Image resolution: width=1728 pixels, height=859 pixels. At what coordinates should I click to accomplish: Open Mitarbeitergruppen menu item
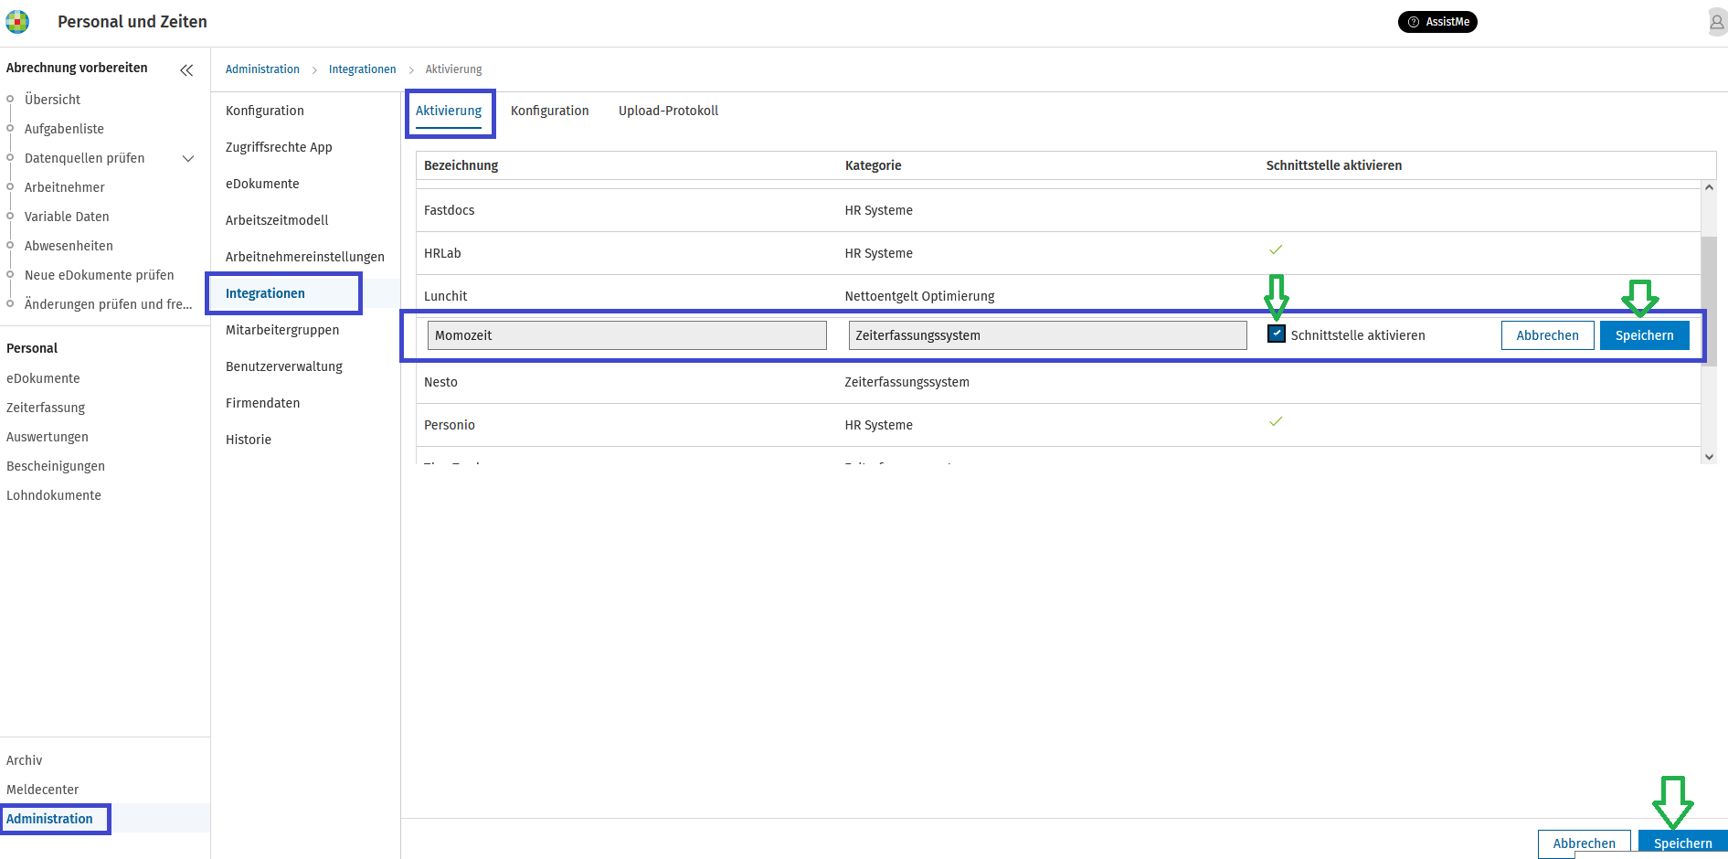pyautogui.click(x=282, y=330)
